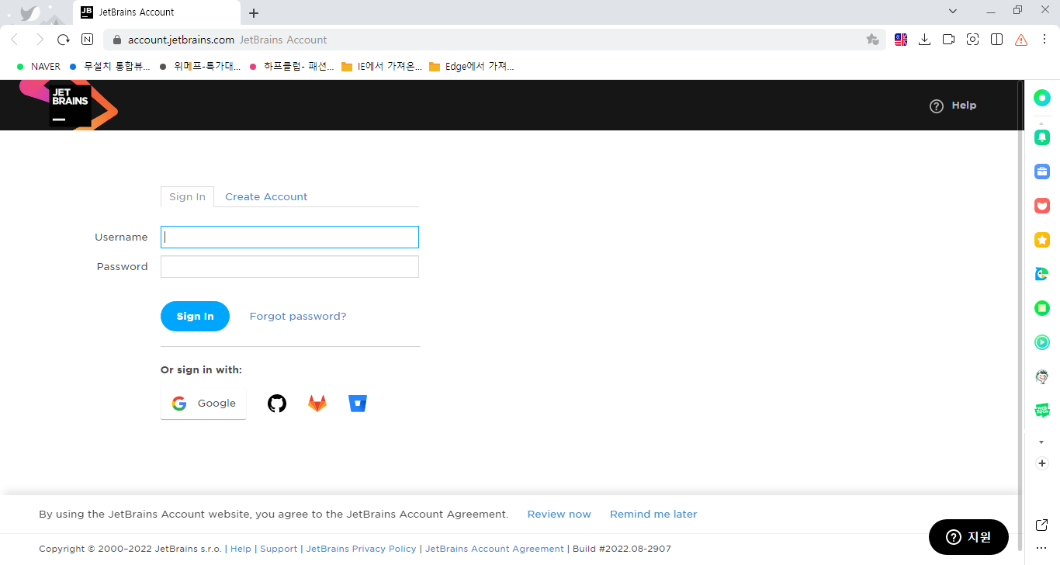Viewport: 1060px width, 565px height.
Task: Click the JetBrains logo in the header
Action: click(69, 105)
